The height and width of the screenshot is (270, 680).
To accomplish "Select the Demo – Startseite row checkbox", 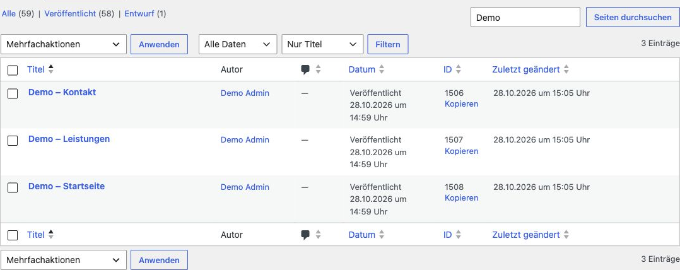I will (x=13, y=187).
